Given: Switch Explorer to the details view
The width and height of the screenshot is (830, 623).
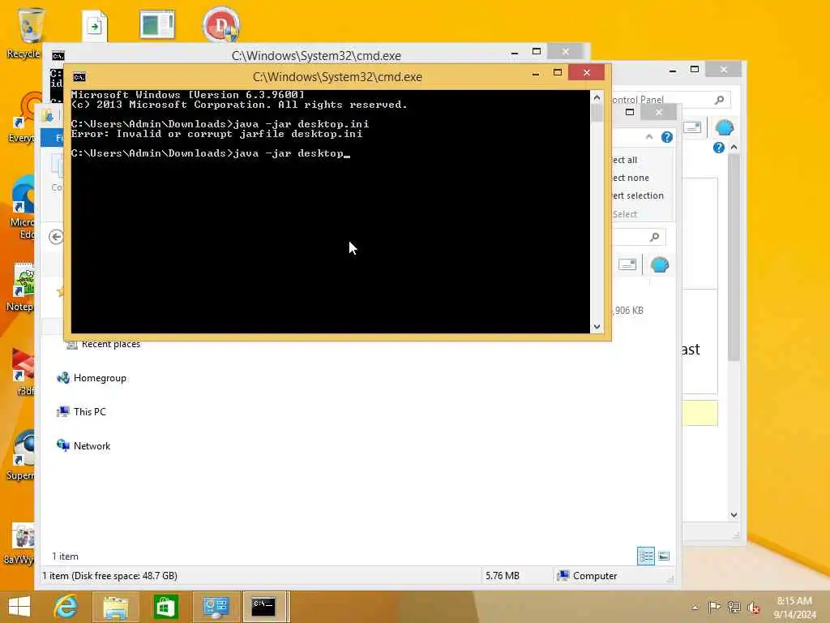Looking at the screenshot, I should point(646,556).
